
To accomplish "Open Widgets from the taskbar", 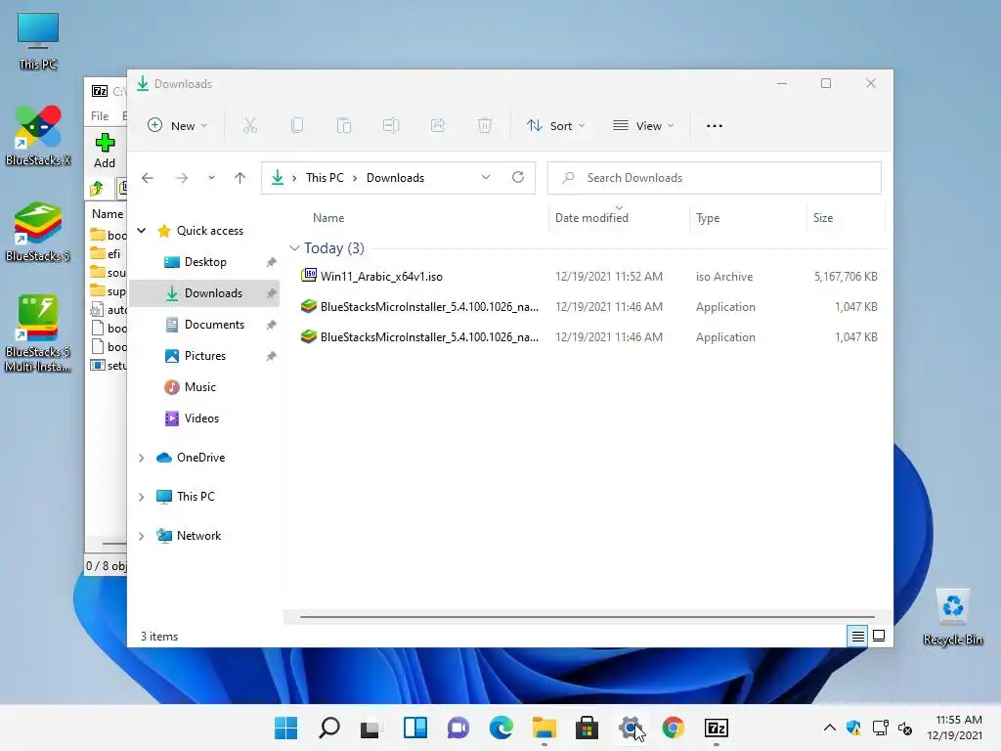I will (x=414, y=728).
